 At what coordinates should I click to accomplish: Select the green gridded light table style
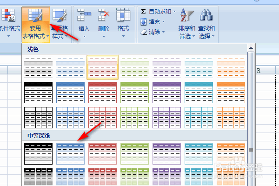134,118
